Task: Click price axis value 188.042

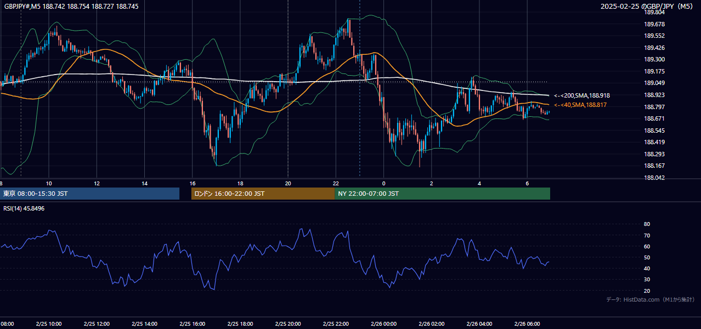Action: point(654,178)
